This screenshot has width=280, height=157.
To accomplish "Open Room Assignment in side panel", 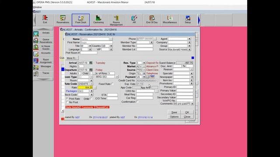I will click(43, 61).
